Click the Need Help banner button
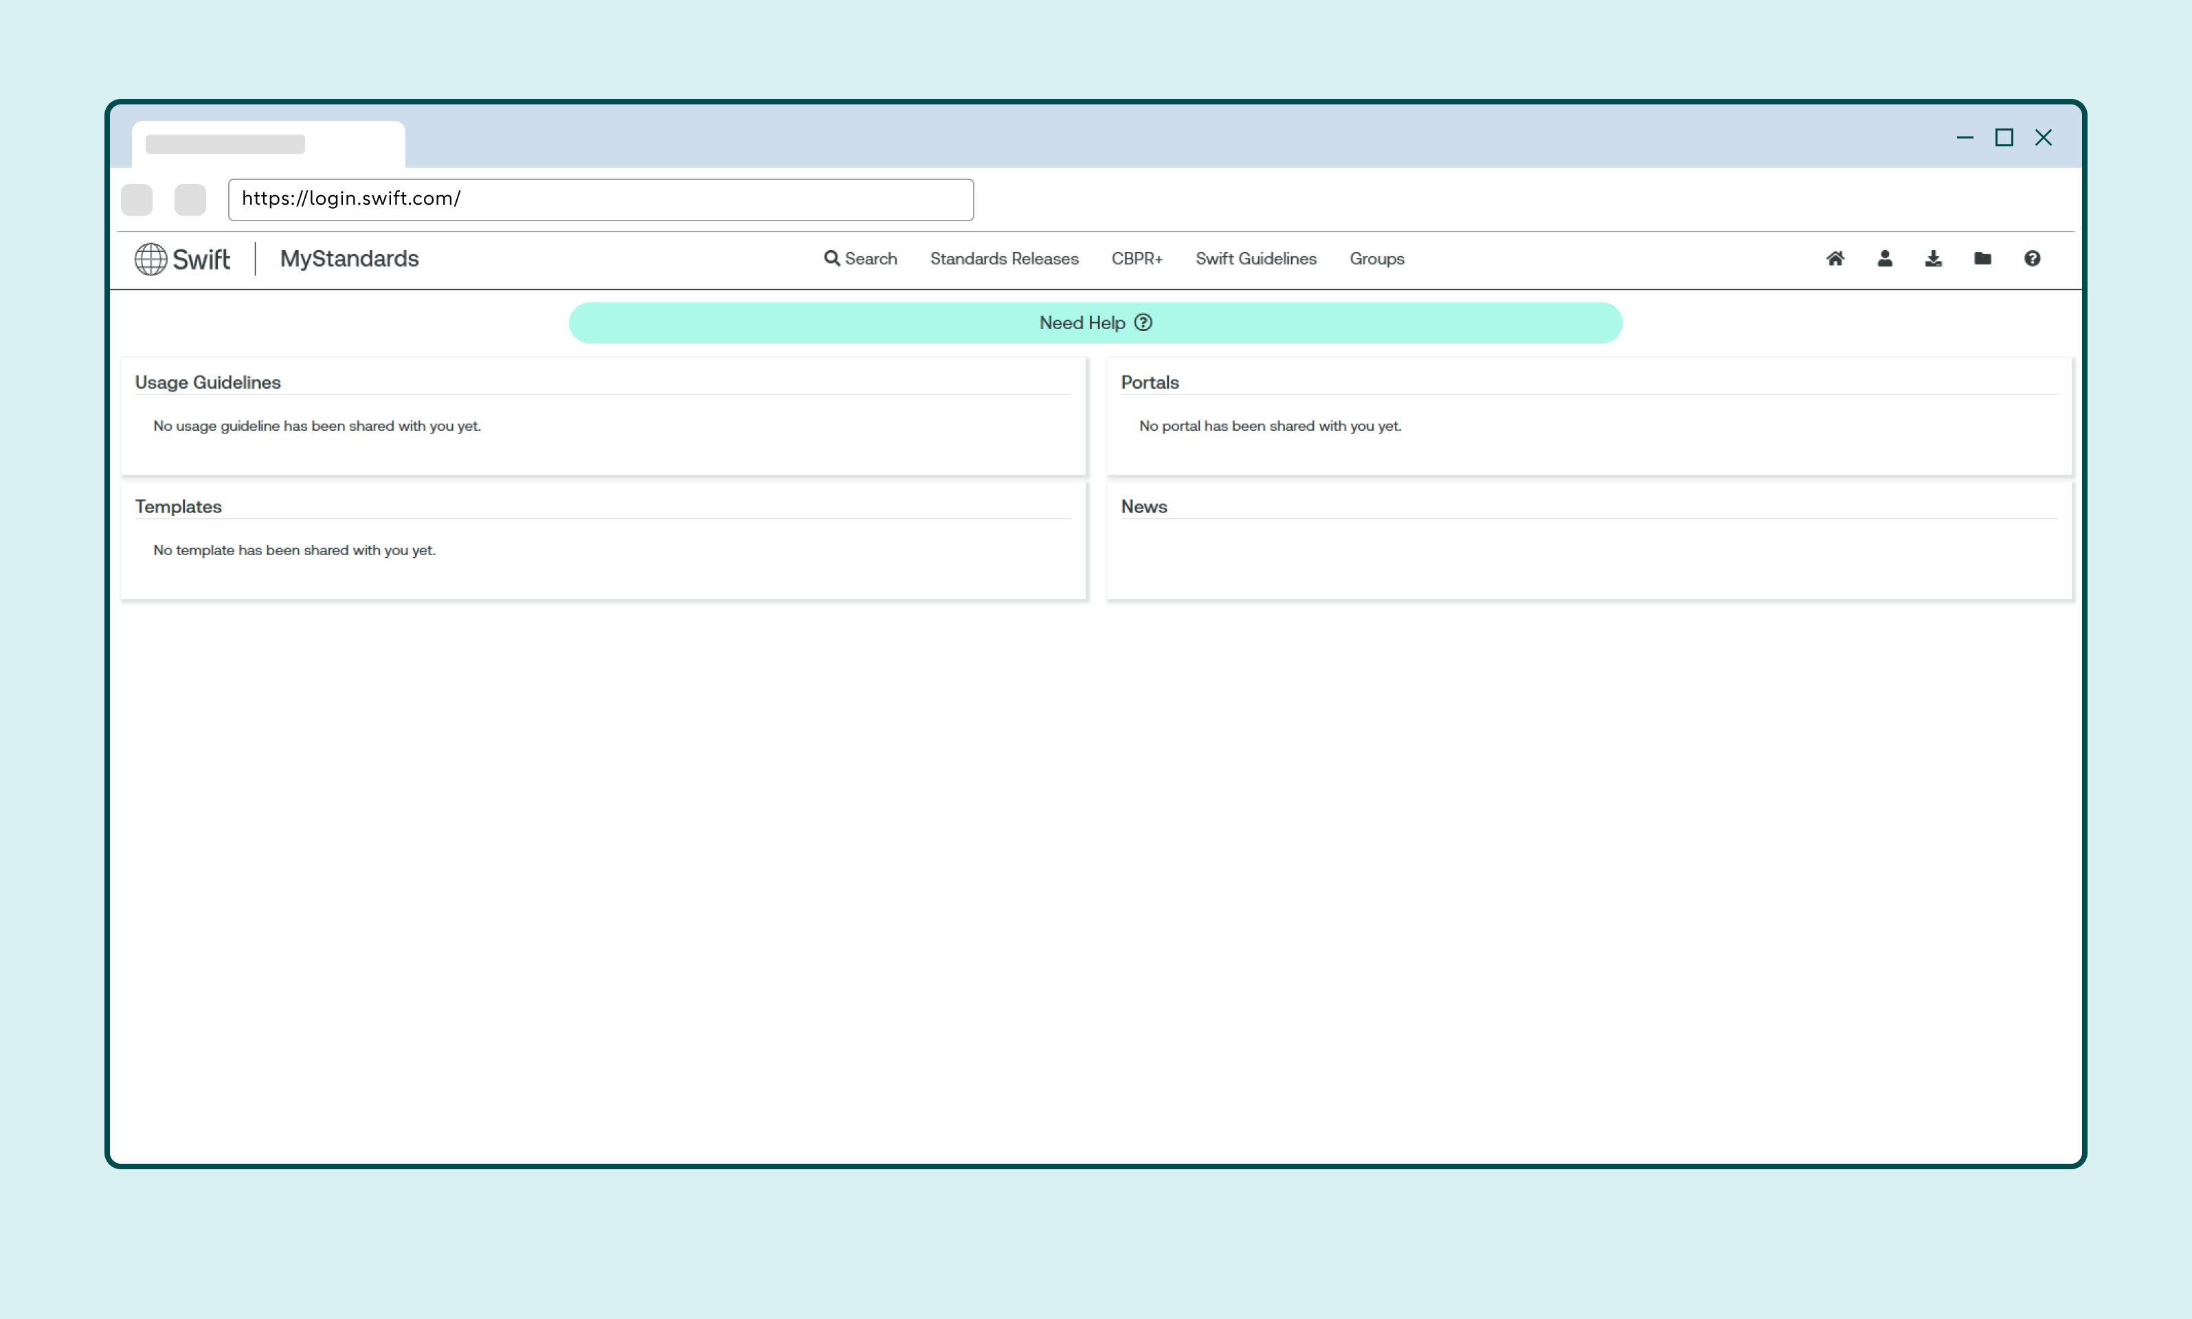The width and height of the screenshot is (2192, 1319). click(x=1095, y=323)
